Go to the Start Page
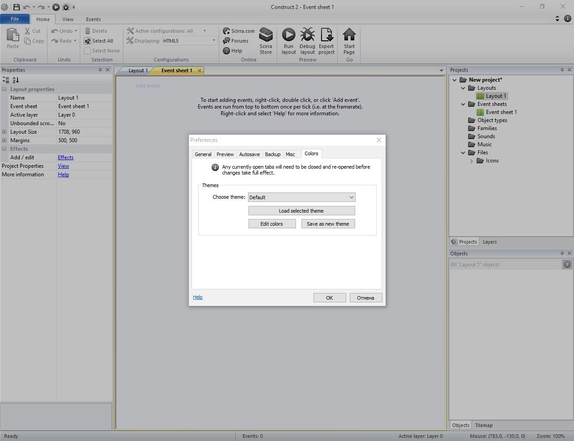 tap(349, 41)
